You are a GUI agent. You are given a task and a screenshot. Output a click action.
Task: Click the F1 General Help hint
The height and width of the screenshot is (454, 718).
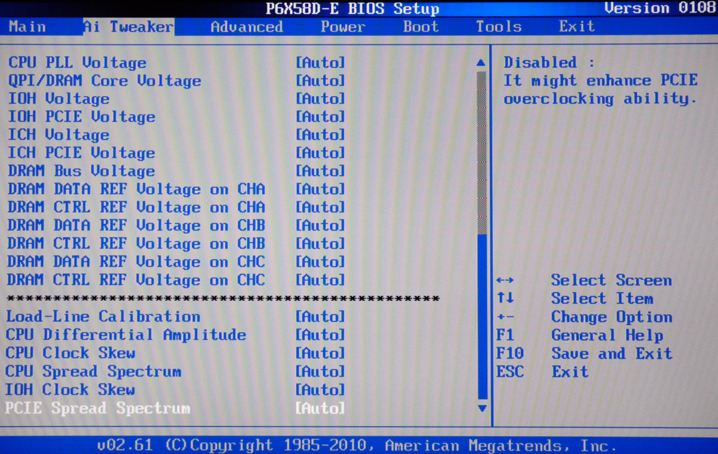coord(580,335)
